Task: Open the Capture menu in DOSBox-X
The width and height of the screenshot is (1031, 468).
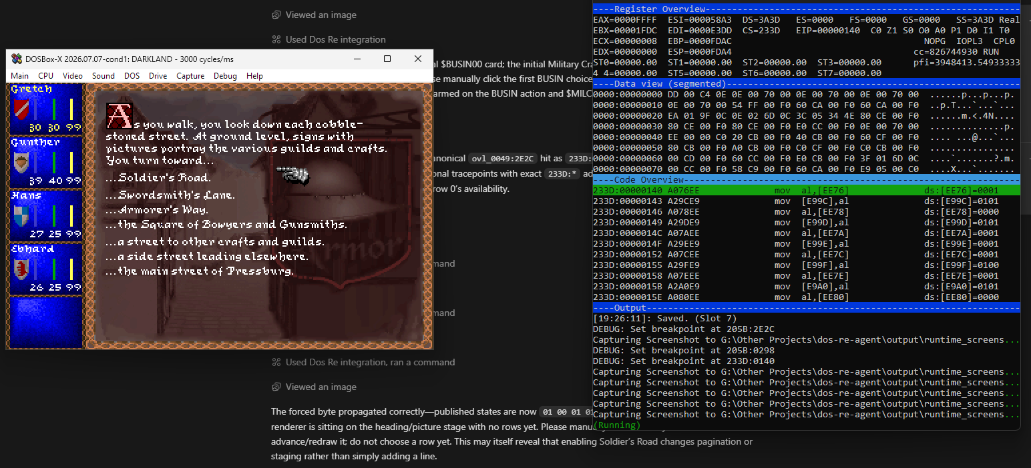Action: [190, 76]
